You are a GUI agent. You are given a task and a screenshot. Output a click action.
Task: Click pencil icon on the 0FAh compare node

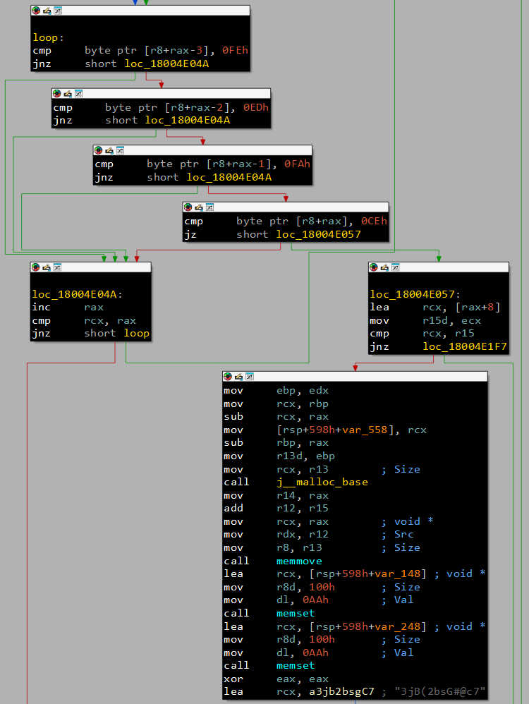click(109, 150)
